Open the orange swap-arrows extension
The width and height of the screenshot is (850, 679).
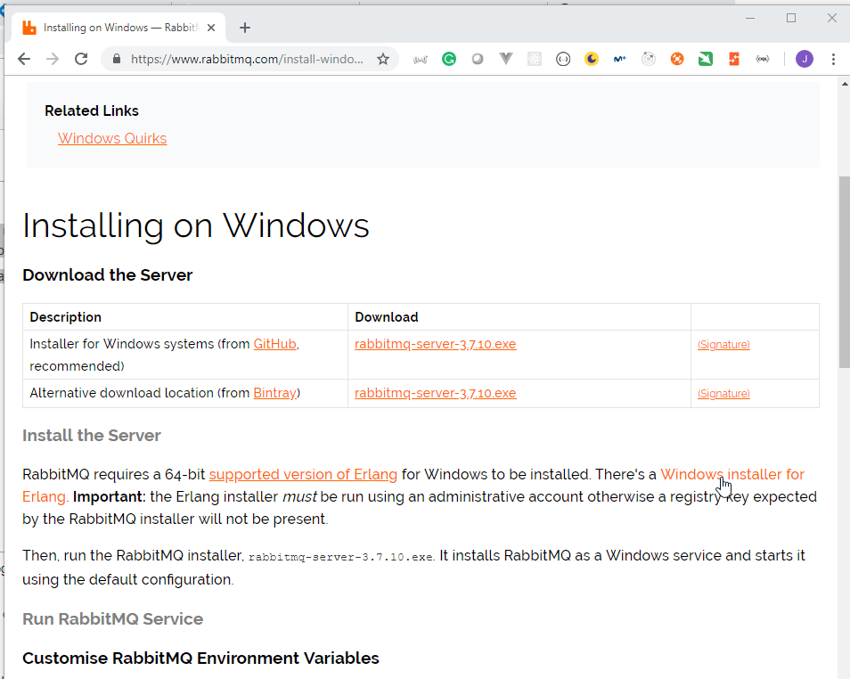click(x=734, y=59)
